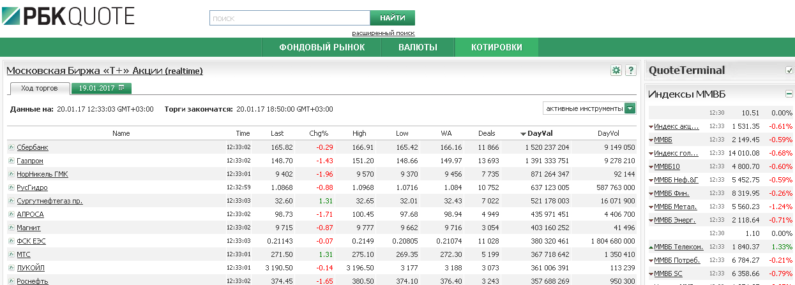Click the RBK Quote logo
The width and height of the screenshot is (795, 285).
(68, 15)
